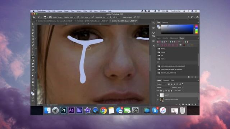Select the Hand tool

33,82
